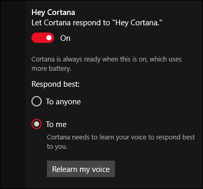Click the "Relearn my voice" button
The width and height of the screenshot is (203, 189).
click(81, 169)
